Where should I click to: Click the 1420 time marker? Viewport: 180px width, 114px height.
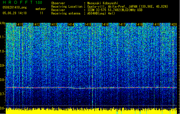tap(173, 25)
